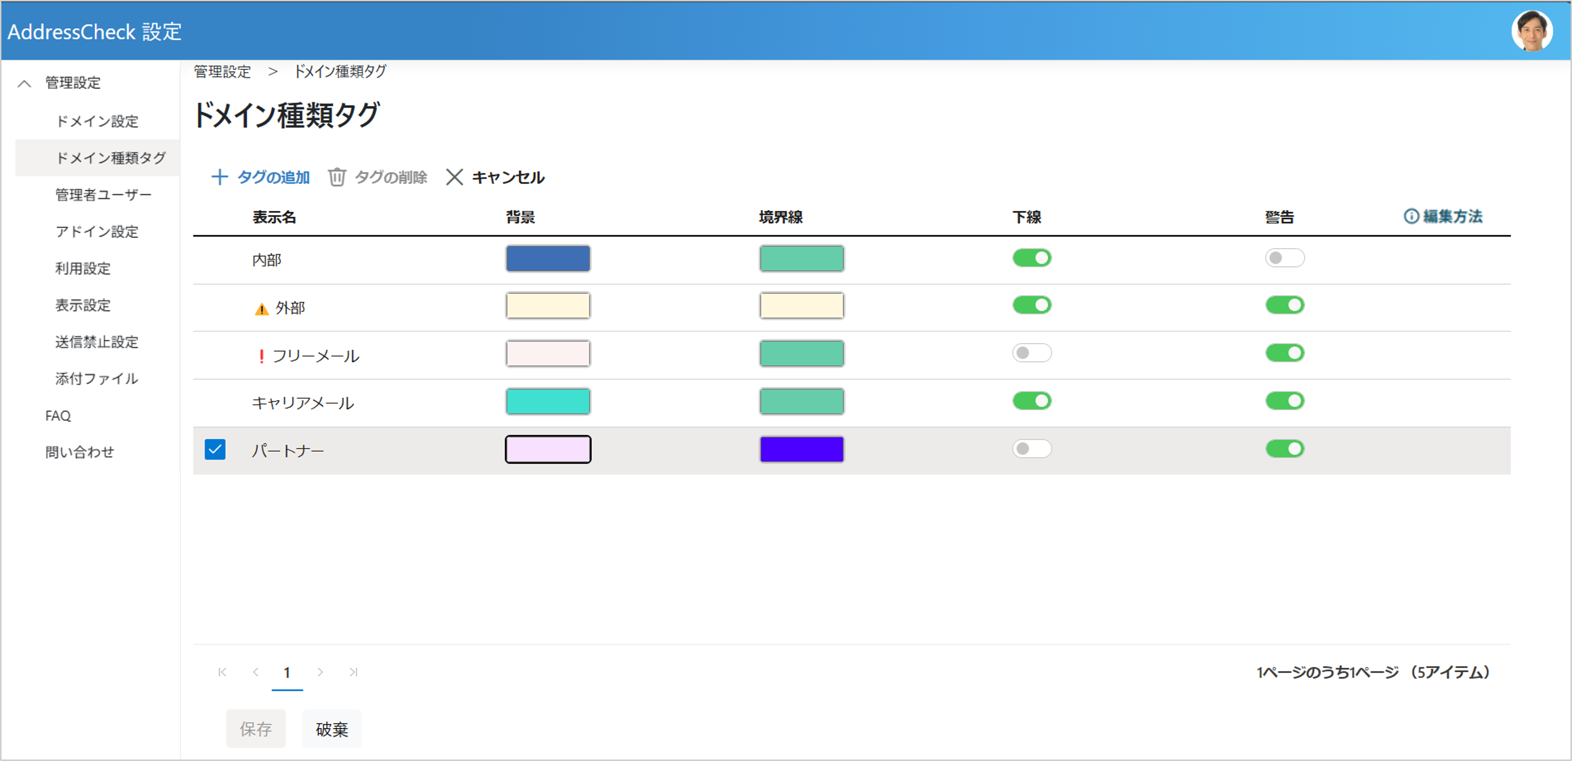Open パートナー purple 境界線 color swatch
1572x761 pixels.
pos(801,449)
